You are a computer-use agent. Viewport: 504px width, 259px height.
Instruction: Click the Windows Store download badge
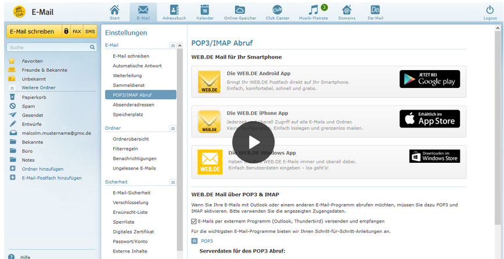[434, 156]
